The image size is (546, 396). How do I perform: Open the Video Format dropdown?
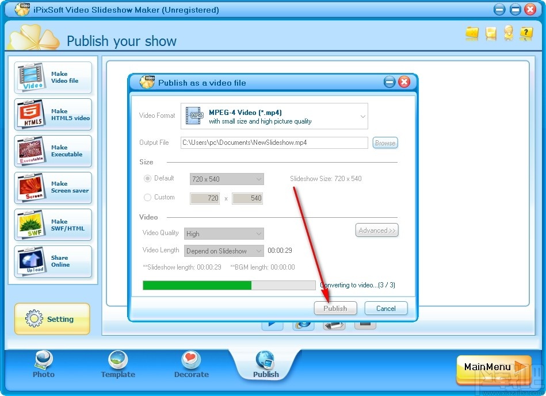pos(274,116)
